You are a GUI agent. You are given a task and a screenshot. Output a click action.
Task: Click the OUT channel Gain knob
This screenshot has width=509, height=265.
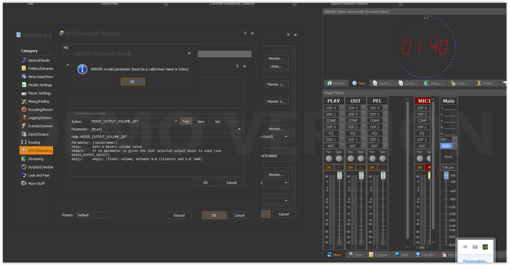point(361,159)
